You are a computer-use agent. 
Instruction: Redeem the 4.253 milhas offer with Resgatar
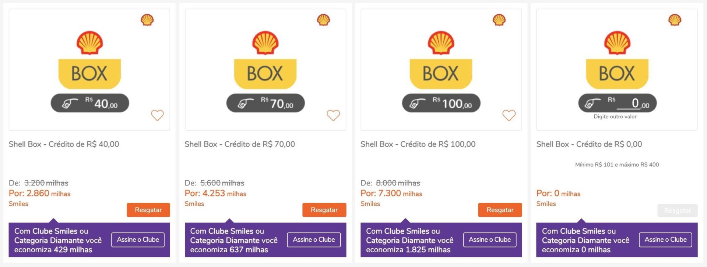click(x=324, y=210)
